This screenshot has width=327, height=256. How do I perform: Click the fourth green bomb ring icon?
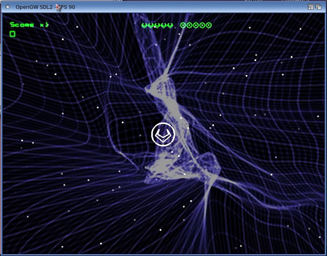[x=202, y=26]
